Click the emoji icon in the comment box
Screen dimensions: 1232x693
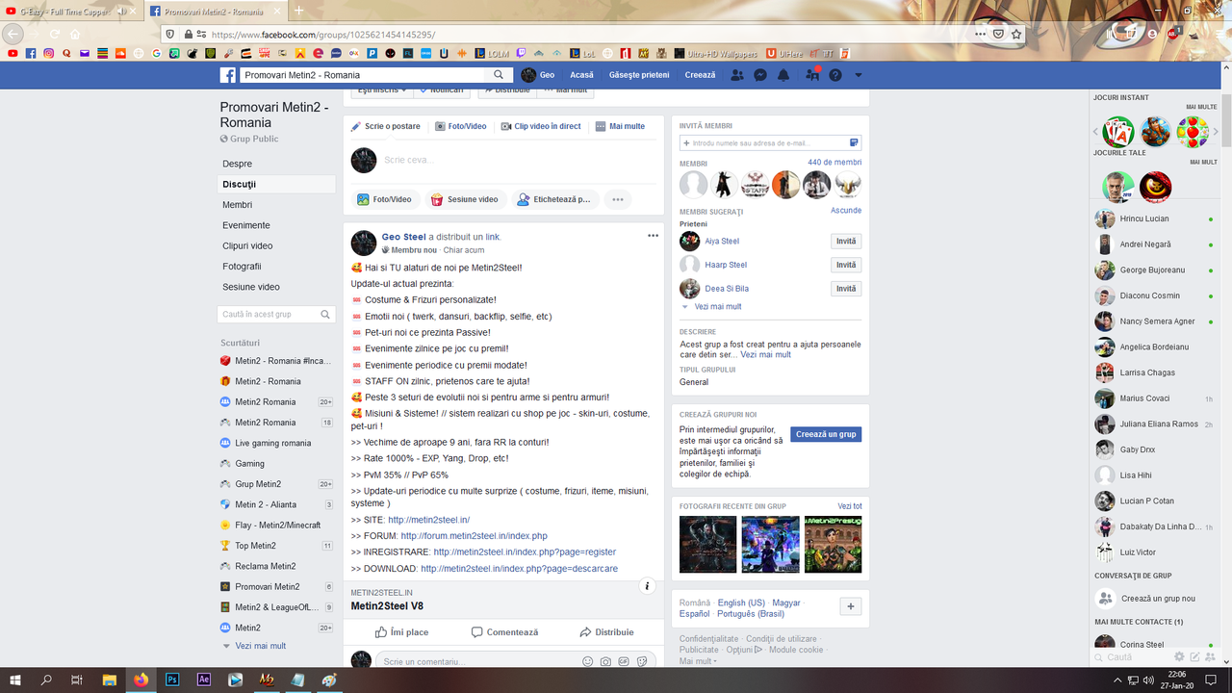click(588, 661)
